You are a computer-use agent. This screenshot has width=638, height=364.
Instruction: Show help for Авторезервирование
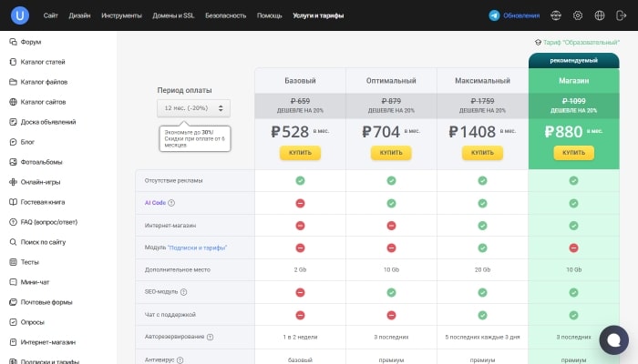[x=211, y=337]
